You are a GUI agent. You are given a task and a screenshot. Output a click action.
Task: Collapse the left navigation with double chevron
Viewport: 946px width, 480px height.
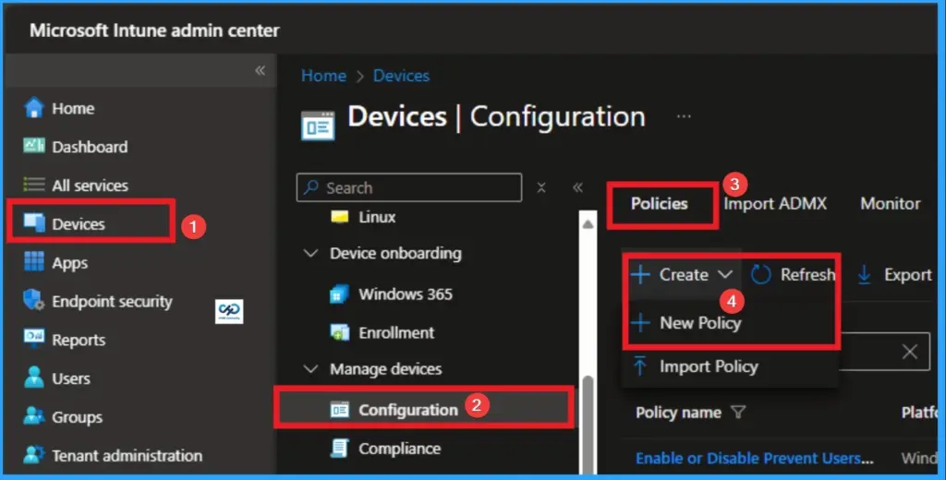[260, 70]
